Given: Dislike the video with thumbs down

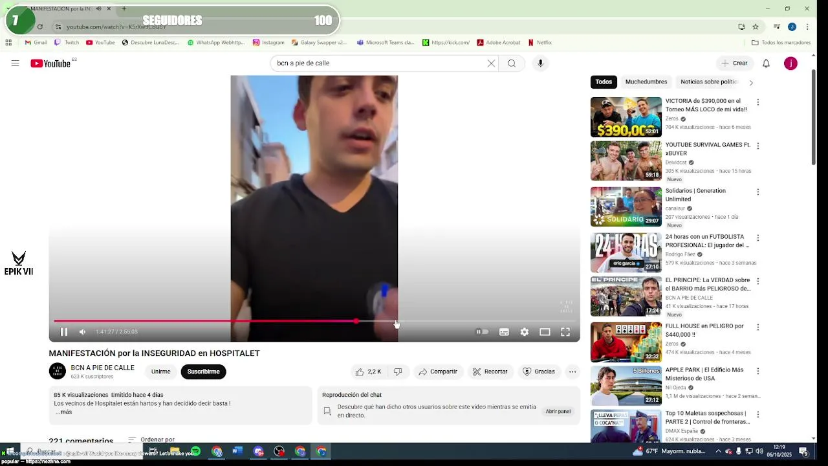Looking at the screenshot, I should (x=398, y=372).
